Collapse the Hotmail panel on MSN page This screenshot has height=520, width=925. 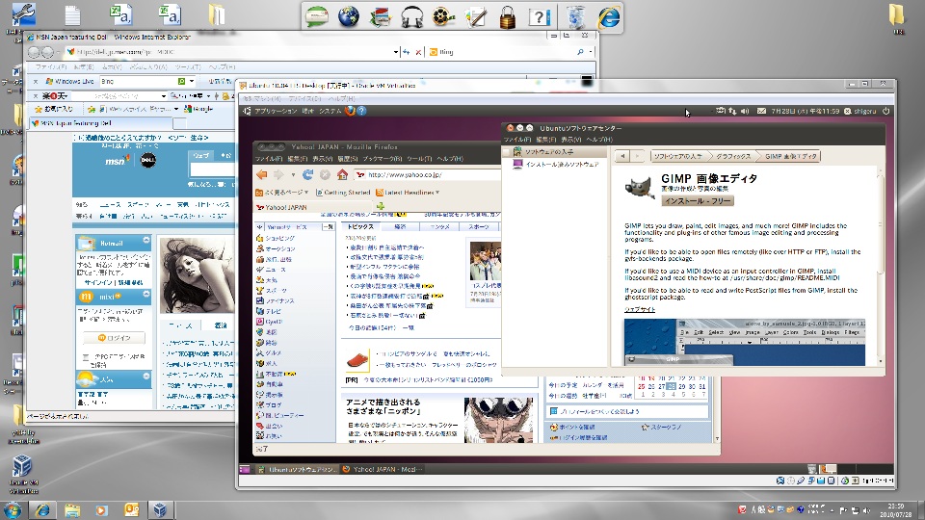(146, 241)
